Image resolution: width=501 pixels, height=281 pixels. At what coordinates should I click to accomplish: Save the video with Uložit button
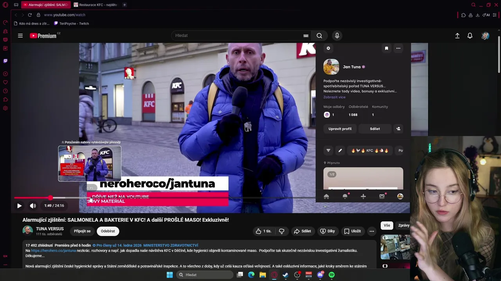[352, 231]
